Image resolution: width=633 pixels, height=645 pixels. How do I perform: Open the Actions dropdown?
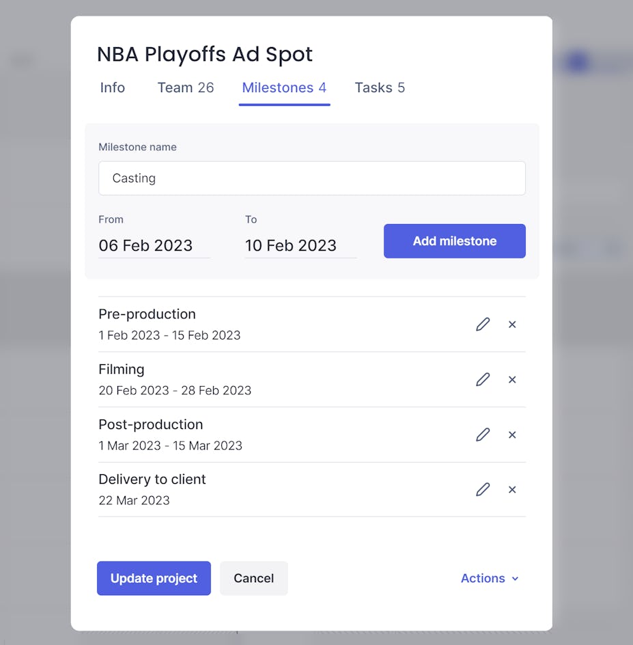point(489,578)
